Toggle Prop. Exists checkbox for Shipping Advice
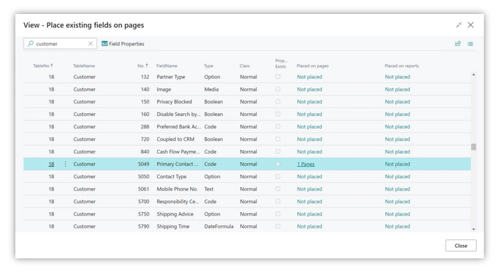502x273 pixels. (x=278, y=214)
